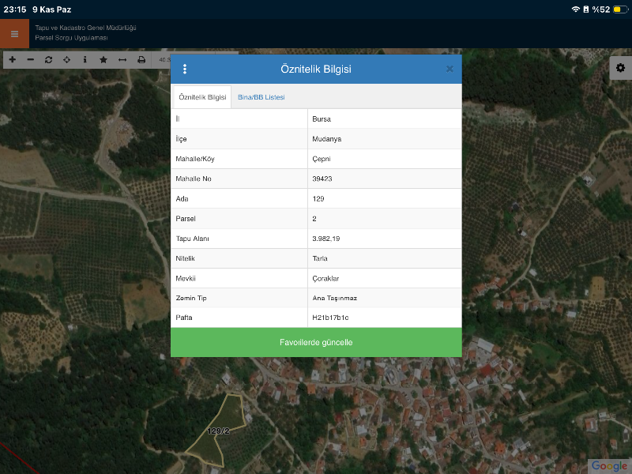The width and height of the screenshot is (632, 474).
Task: Zoom in with the plus tool
Action: [12, 60]
